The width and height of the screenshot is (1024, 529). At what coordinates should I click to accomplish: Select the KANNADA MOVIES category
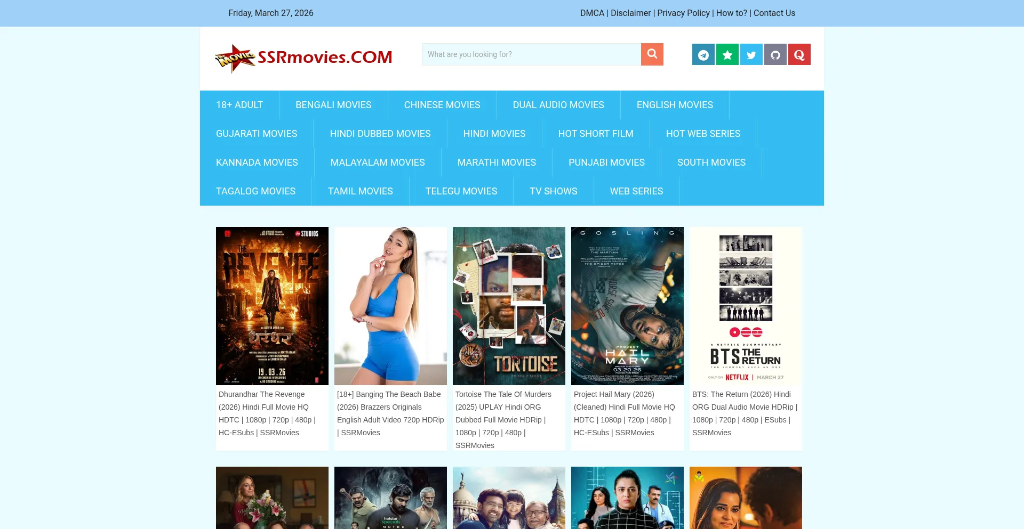tap(257, 162)
